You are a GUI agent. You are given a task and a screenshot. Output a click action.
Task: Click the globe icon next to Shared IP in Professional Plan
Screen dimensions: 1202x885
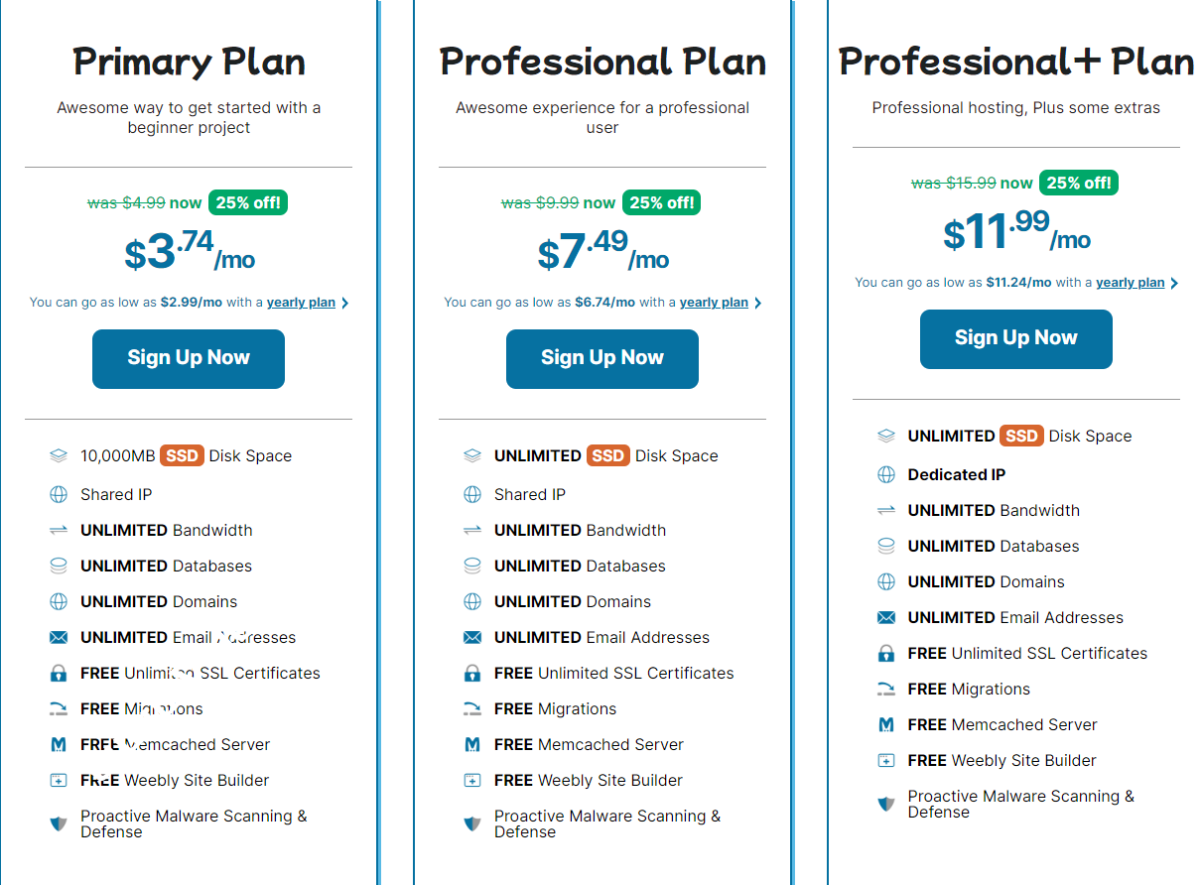pyautogui.click(x=472, y=494)
